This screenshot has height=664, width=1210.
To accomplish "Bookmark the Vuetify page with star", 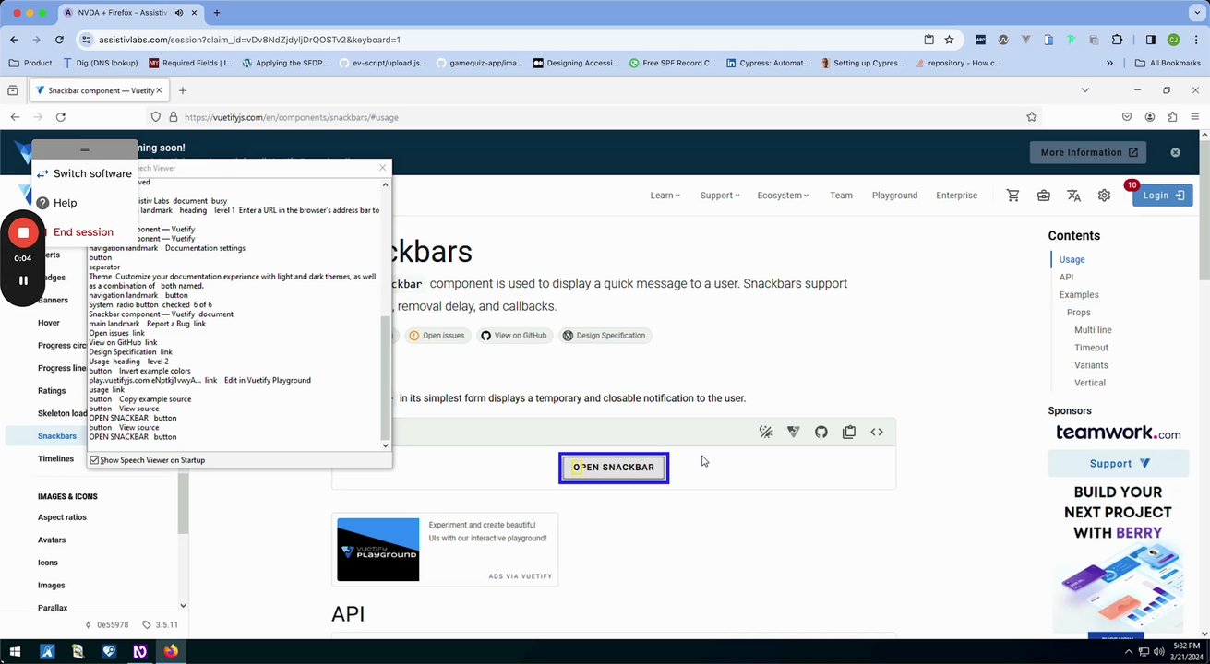I will point(1032,117).
